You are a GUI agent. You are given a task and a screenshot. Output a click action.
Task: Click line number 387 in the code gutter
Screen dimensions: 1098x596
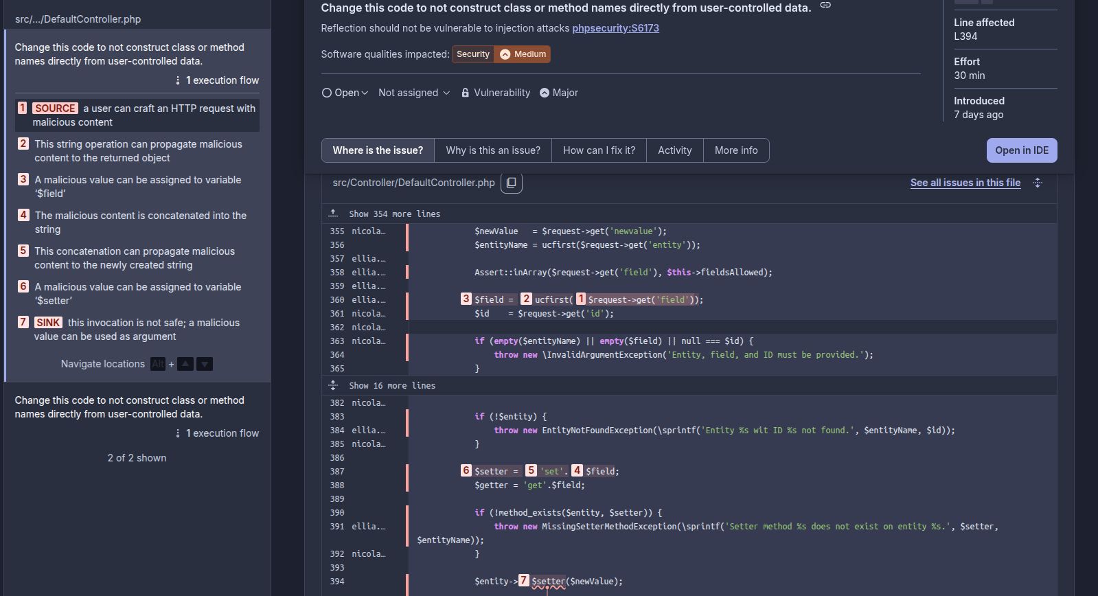[x=337, y=472]
